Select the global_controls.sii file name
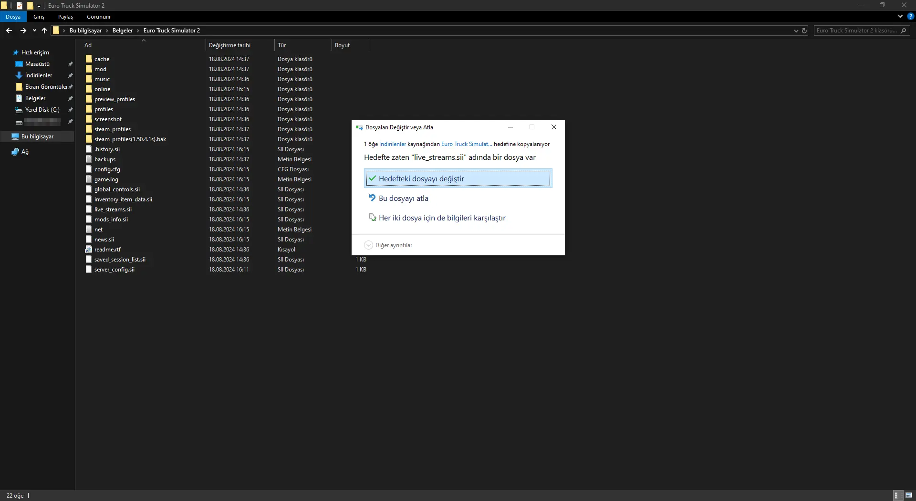 pyautogui.click(x=117, y=189)
